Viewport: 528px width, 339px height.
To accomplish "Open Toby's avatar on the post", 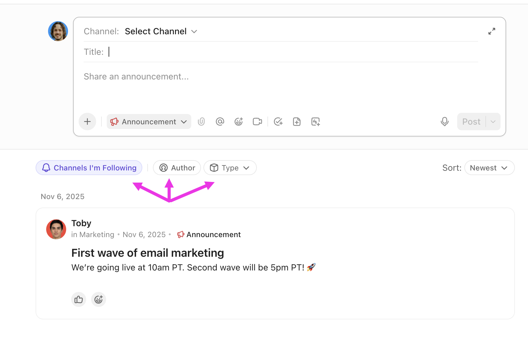I will 56,229.
